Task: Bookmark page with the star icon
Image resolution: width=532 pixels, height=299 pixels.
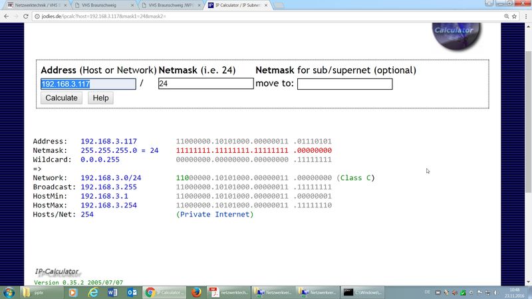Action: point(514,16)
